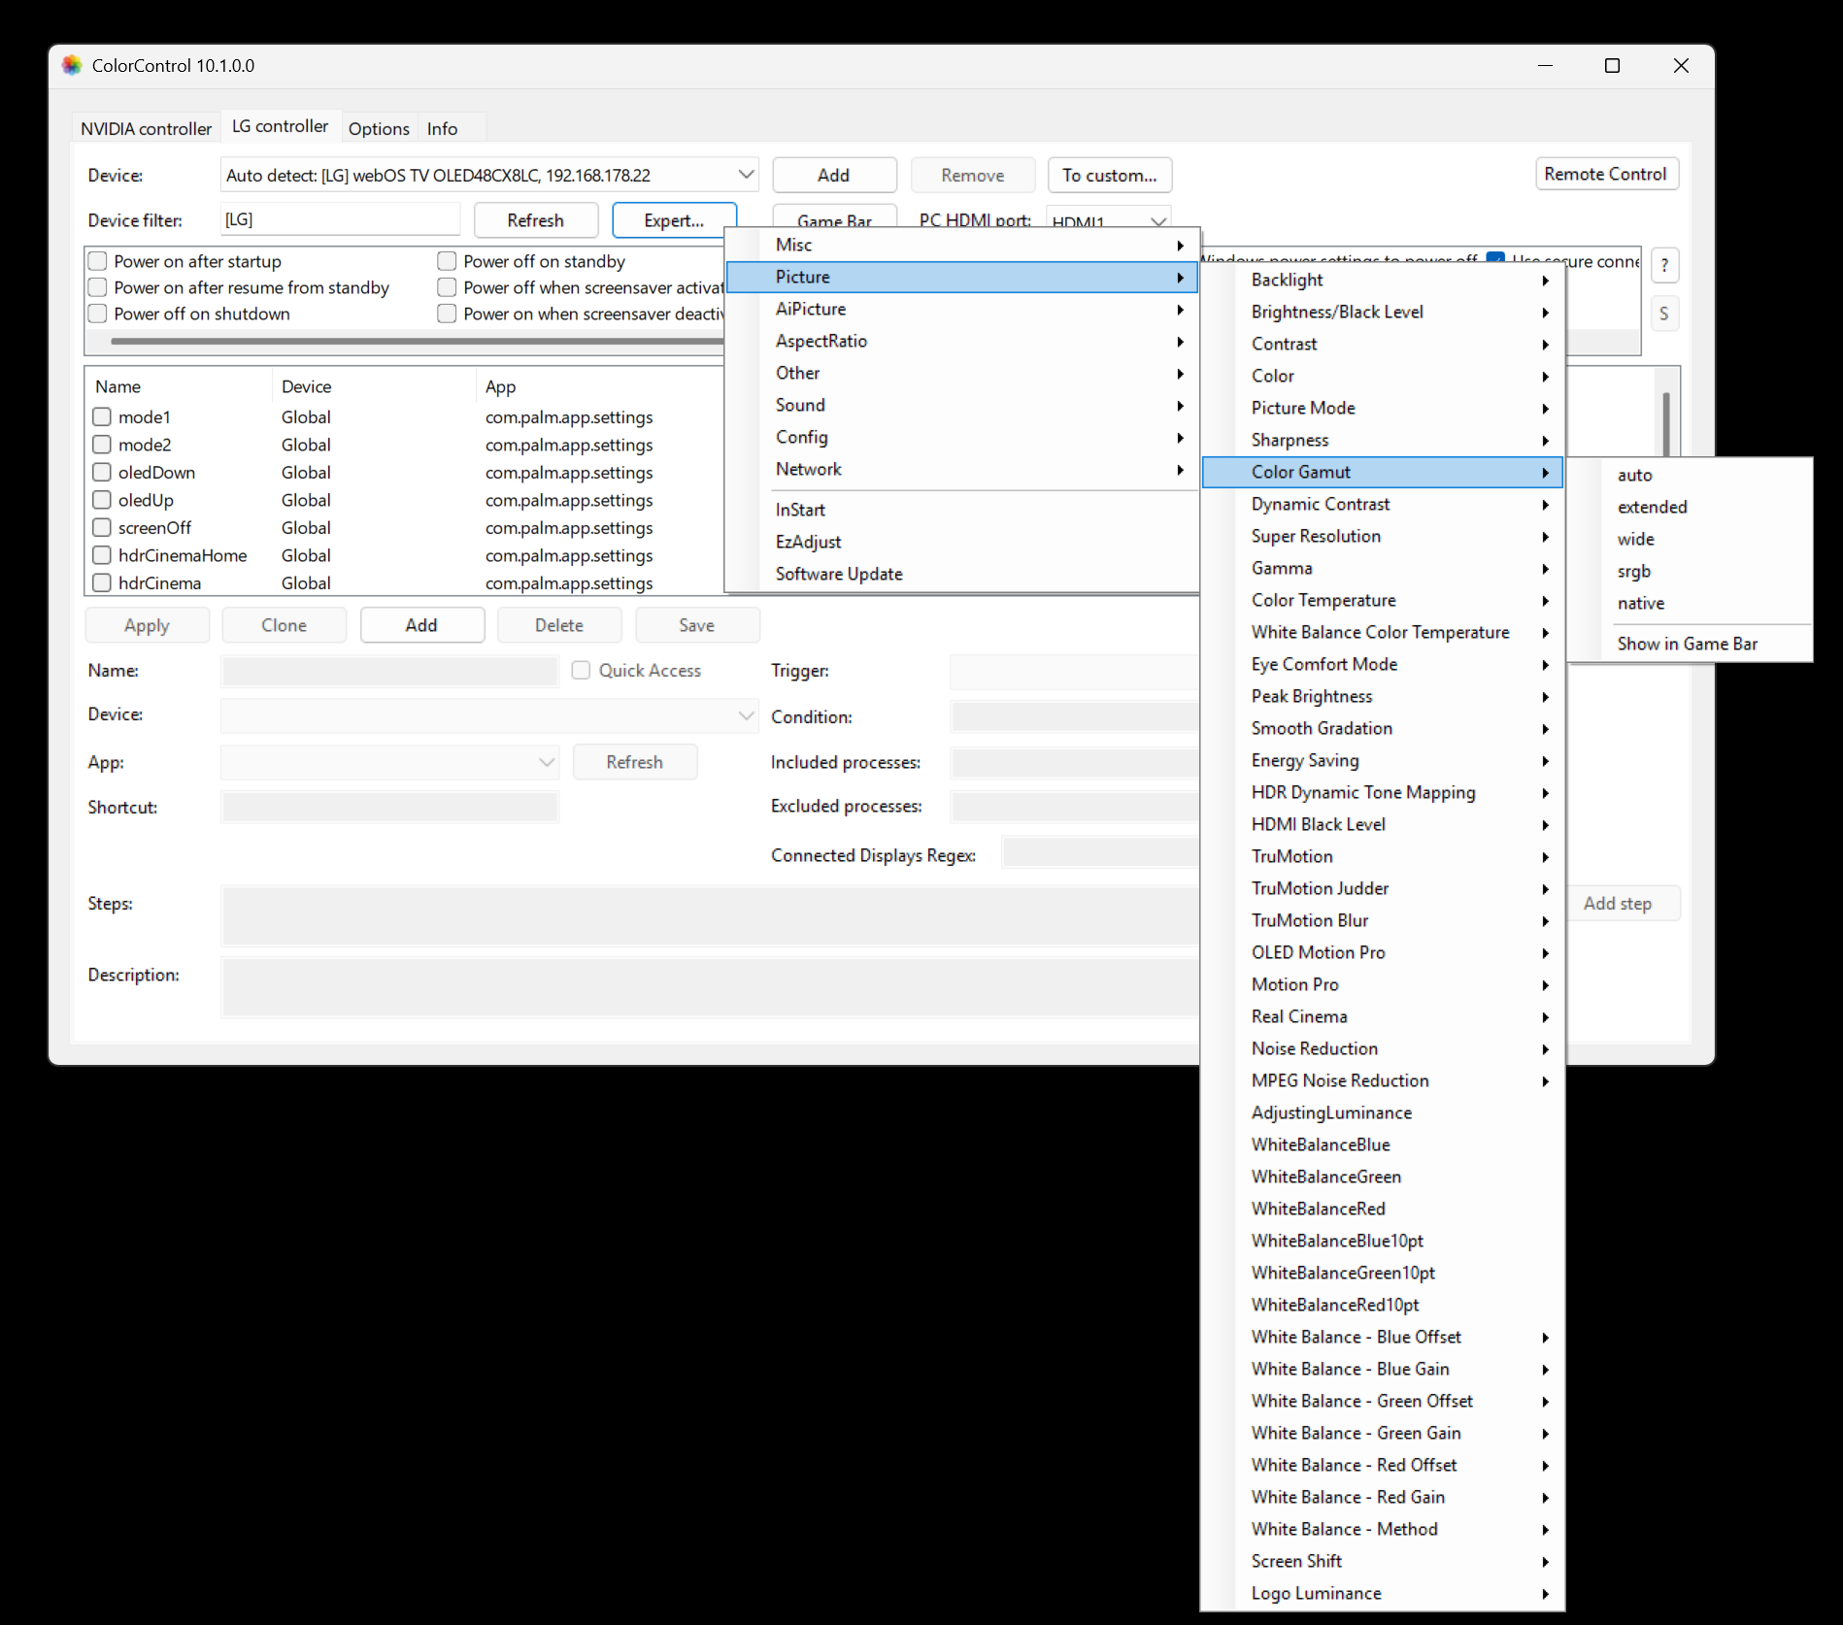The height and width of the screenshot is (1625, 1843).
Task: Select the native color gamut option
Action: (x=1690, y=603)
